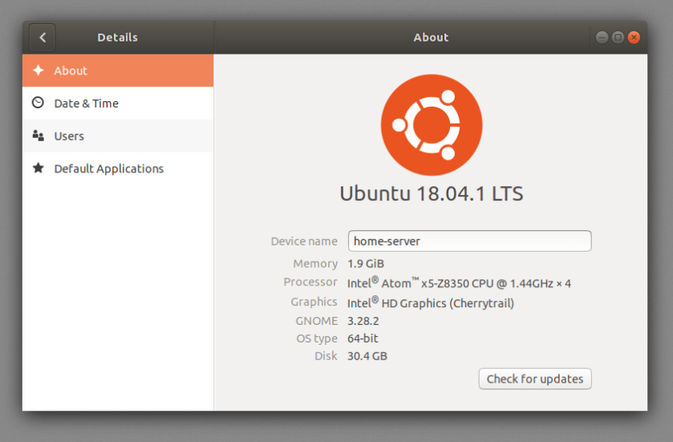Click the Intel Atom processor value text
The width and height of the screenshot is (673, 442).
coord(459,283)
